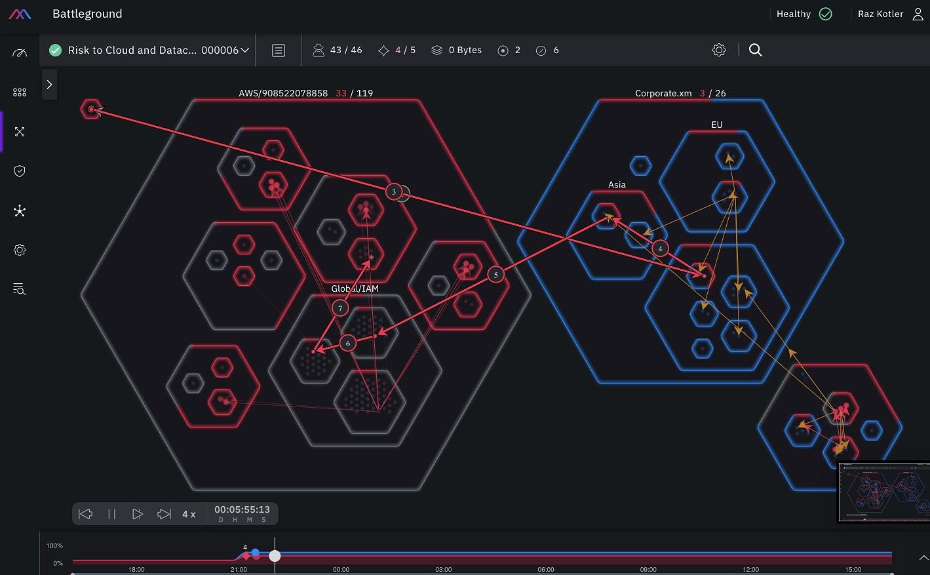Click the Healthy status indicator
Image resolution: width=930 pixels, height=575 pixels.
click(x=804, y=14)
